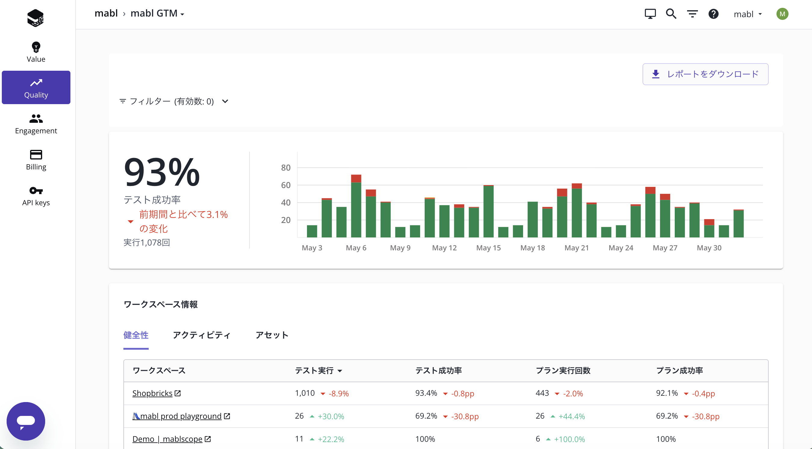Click the green M user avatar
Screen dimensions: 812x449
click(782, 14)
